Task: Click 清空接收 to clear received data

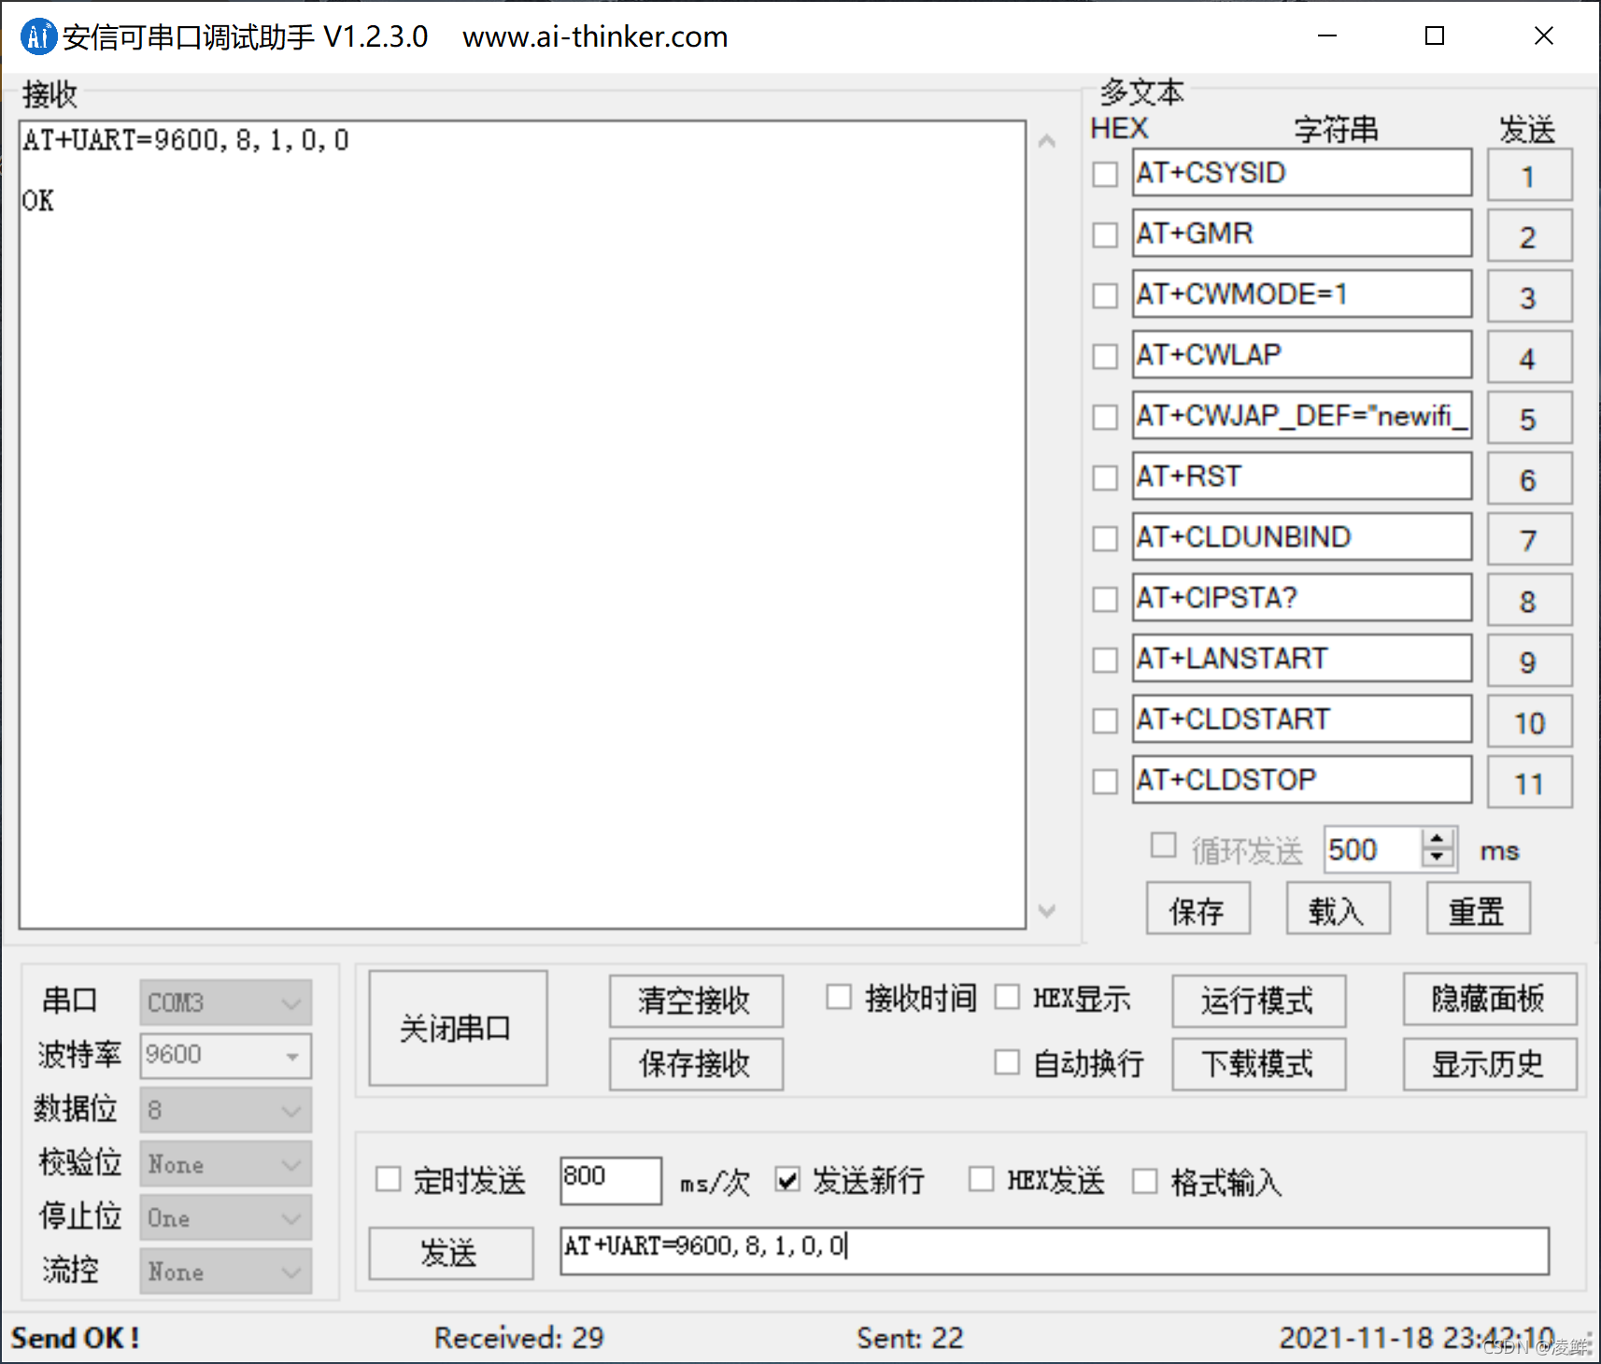Action: [x=696, y=1001]
